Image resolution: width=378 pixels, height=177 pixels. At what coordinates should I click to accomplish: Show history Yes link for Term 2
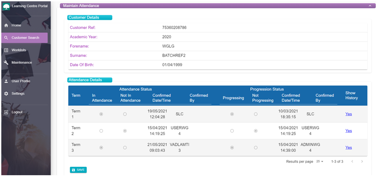tap(349, 131)
